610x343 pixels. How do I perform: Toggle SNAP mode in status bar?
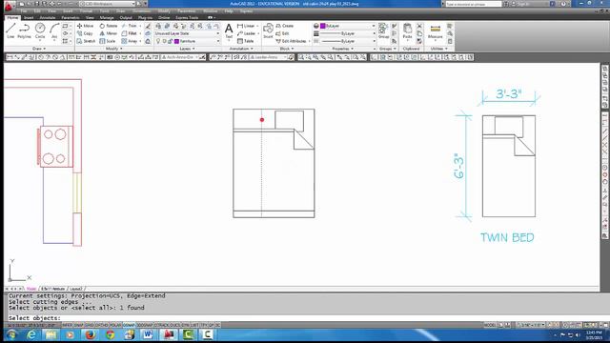click(78, 325)
